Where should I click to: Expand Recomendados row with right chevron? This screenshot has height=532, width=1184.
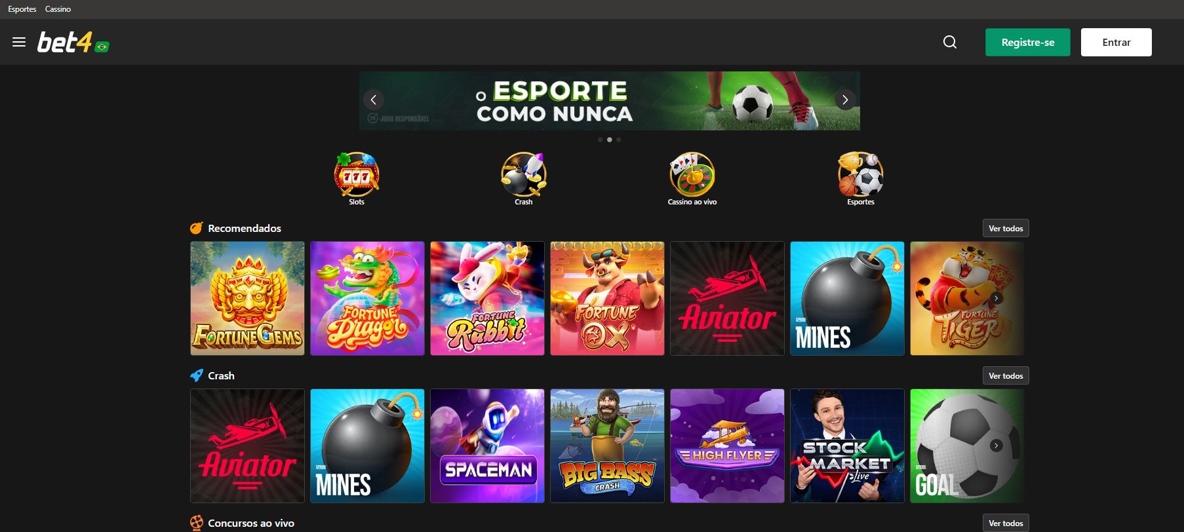[996, 298]
